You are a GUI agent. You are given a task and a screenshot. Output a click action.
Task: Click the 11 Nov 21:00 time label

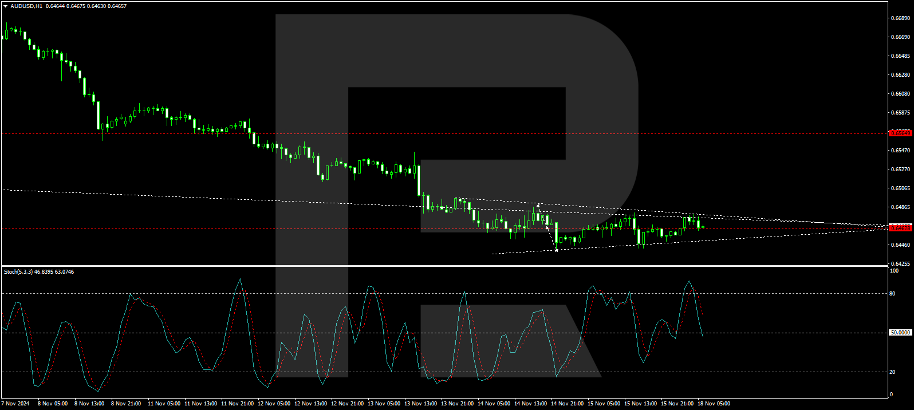coord(238,404)
